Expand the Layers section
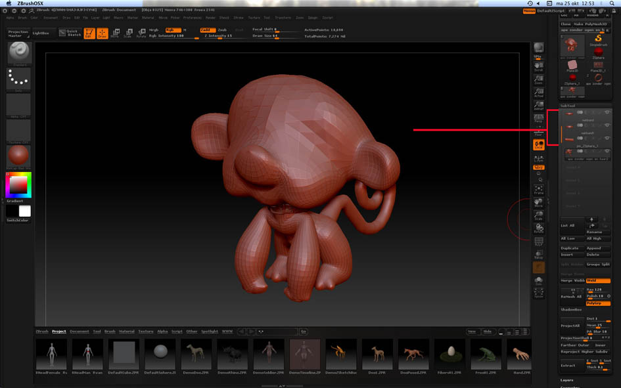The image size is (621, 388). click(x=566, y=380)
